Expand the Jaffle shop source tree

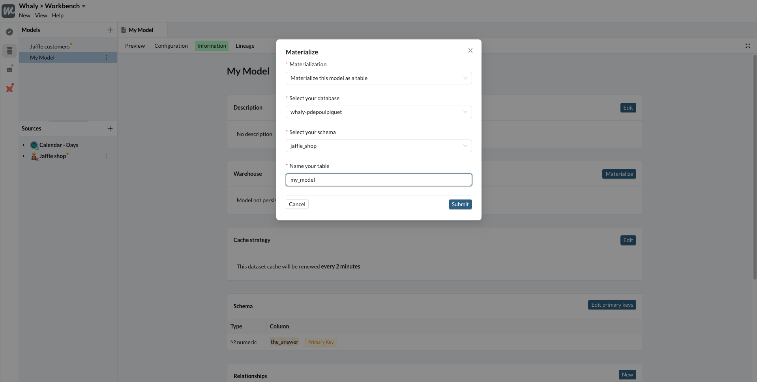click(24, 156)
